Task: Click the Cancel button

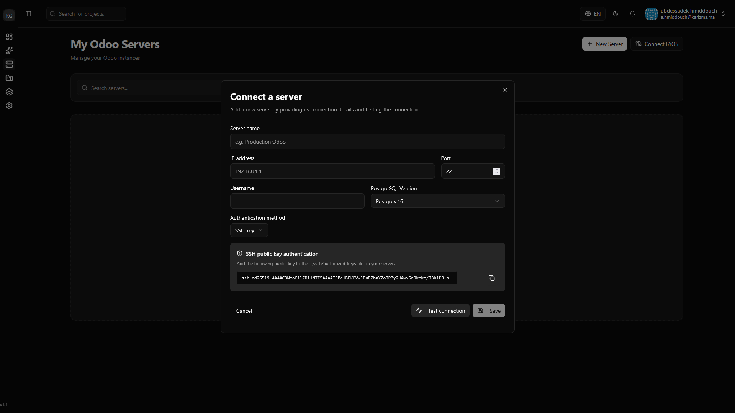Action: click(244, 310)
